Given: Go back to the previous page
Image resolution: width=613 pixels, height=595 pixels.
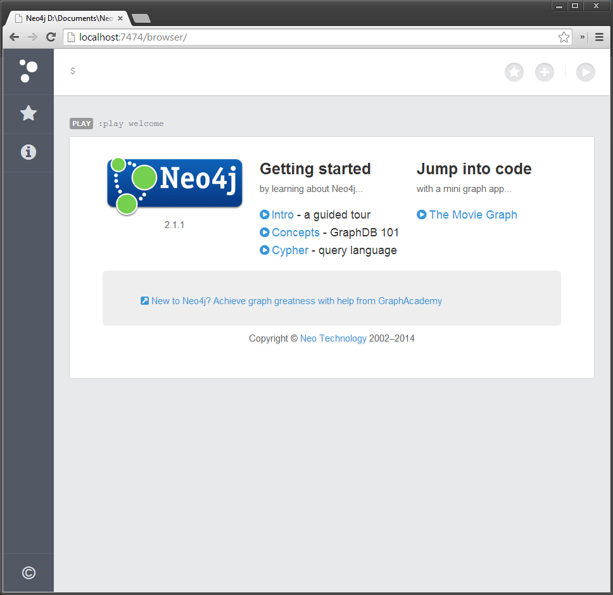Looking at the screenshot, I should pos(14,37).
